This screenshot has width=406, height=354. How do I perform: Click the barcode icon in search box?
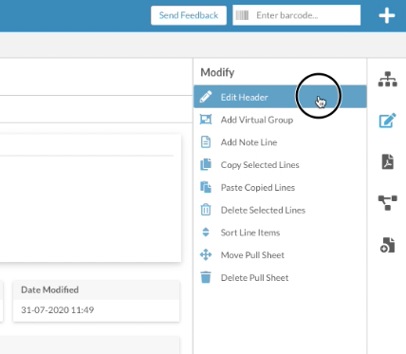(x=242, y=15)
